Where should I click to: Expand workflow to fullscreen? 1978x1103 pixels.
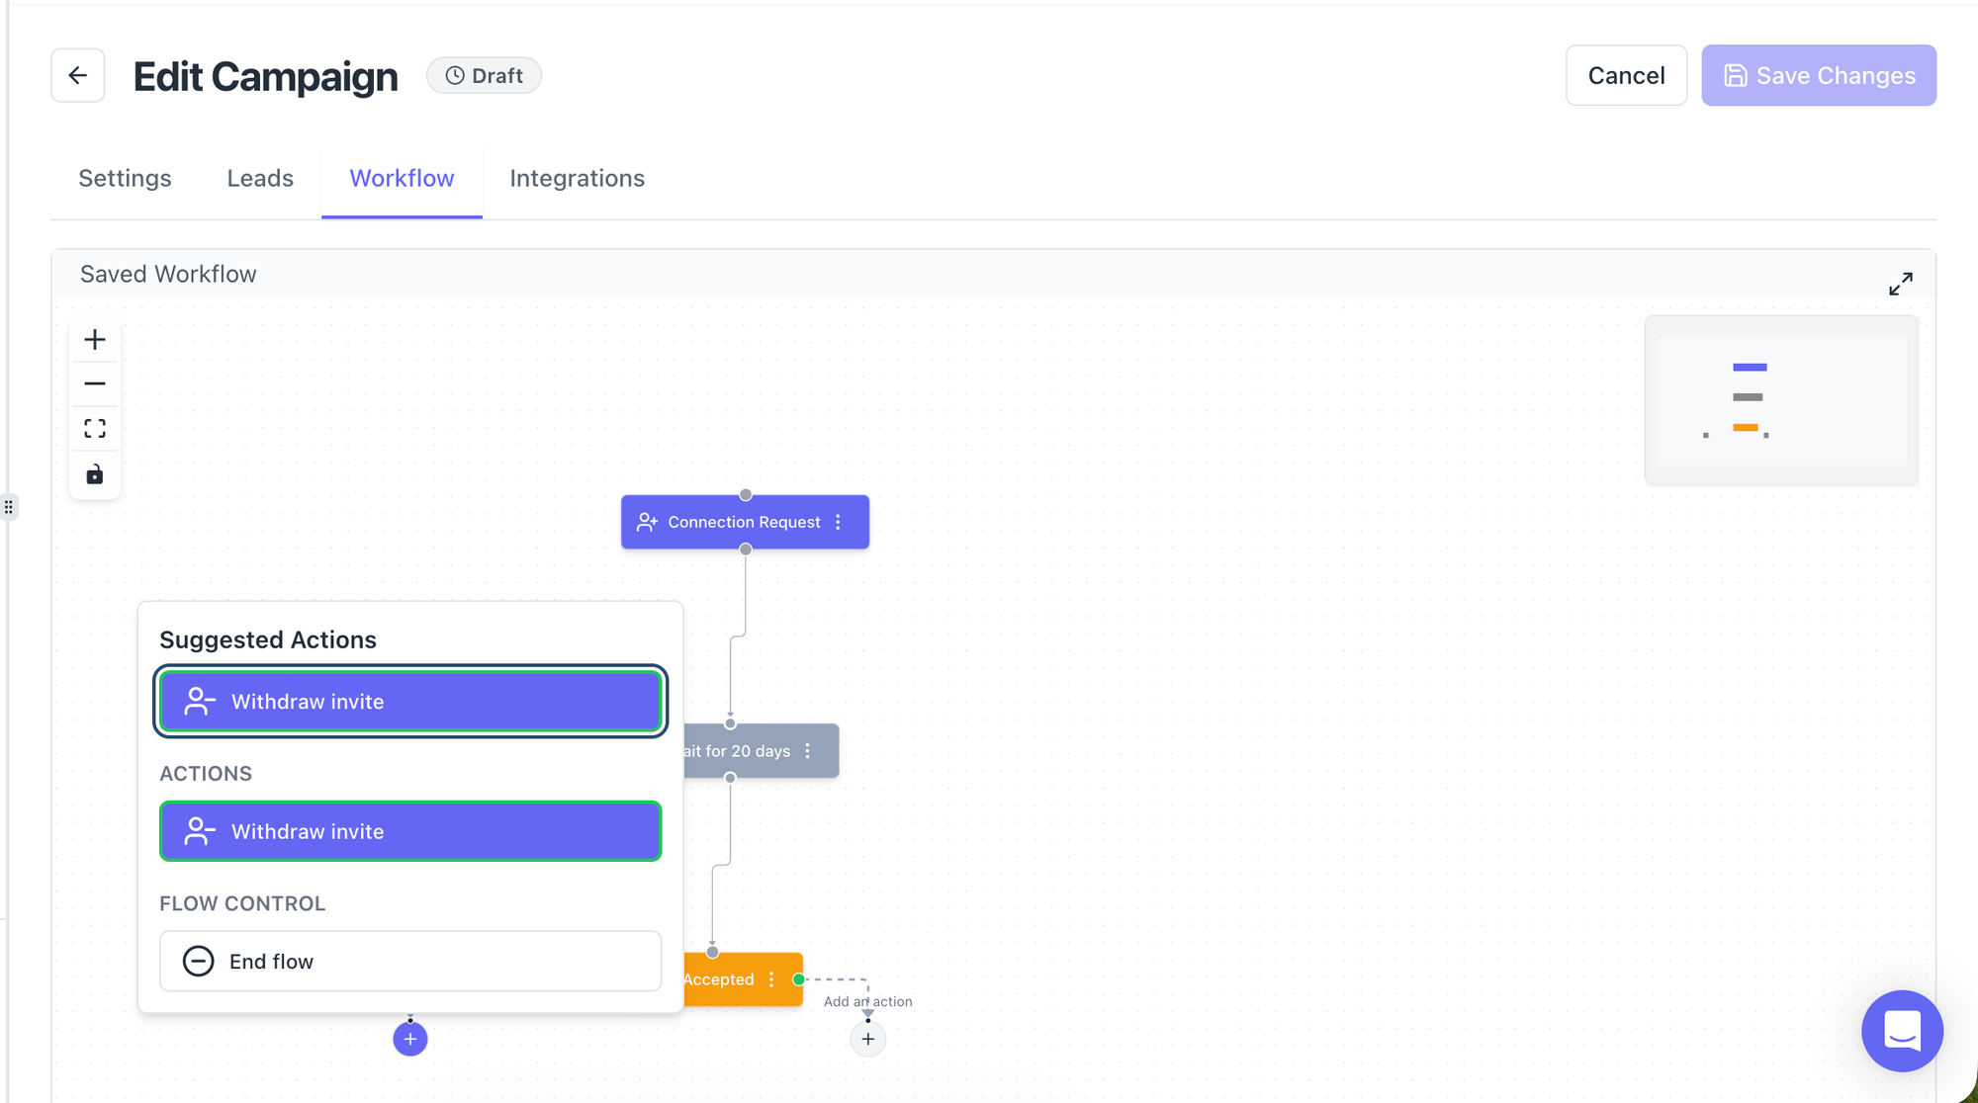pos(1900,284)
